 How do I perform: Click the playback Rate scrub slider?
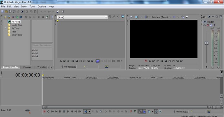27,111
